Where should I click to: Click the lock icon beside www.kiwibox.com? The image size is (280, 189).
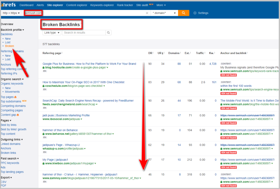click(x=43, y=163)
